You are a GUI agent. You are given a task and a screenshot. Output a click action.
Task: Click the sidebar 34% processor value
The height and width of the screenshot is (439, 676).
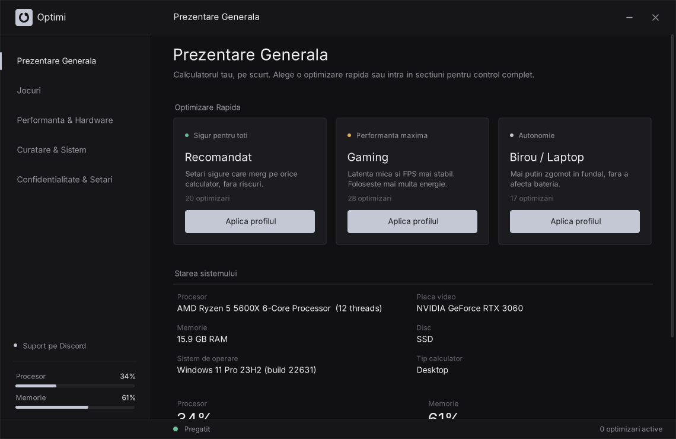click(x=127, y=377)
